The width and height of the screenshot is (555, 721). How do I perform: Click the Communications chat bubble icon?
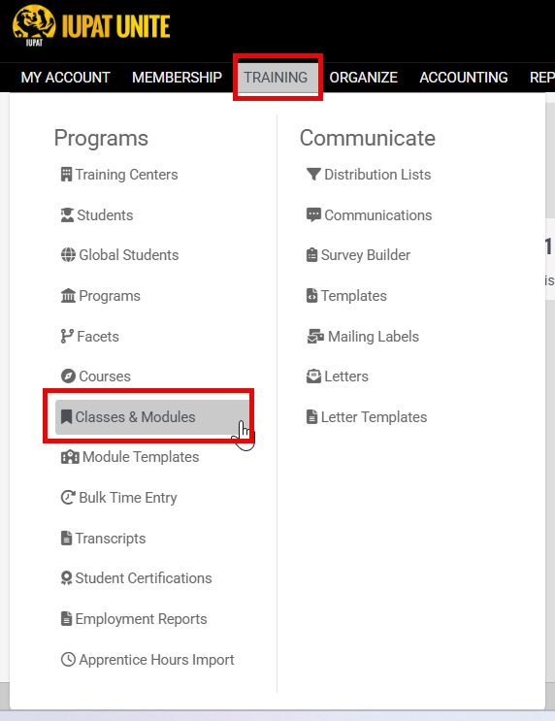coord(313,215)
